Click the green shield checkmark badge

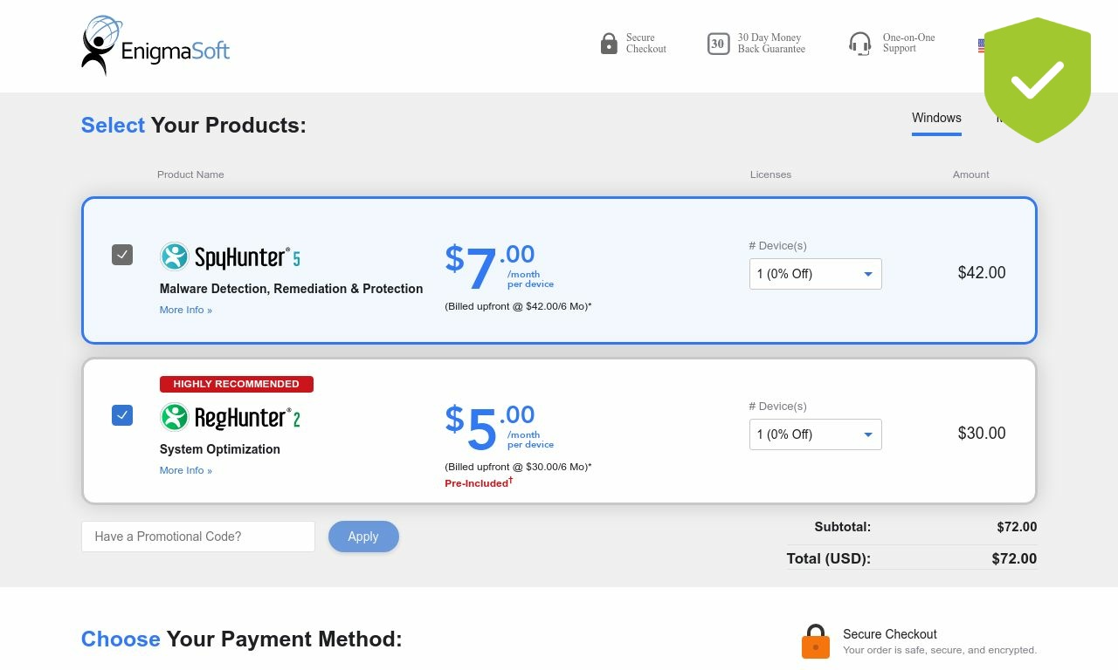point(1038,80)
